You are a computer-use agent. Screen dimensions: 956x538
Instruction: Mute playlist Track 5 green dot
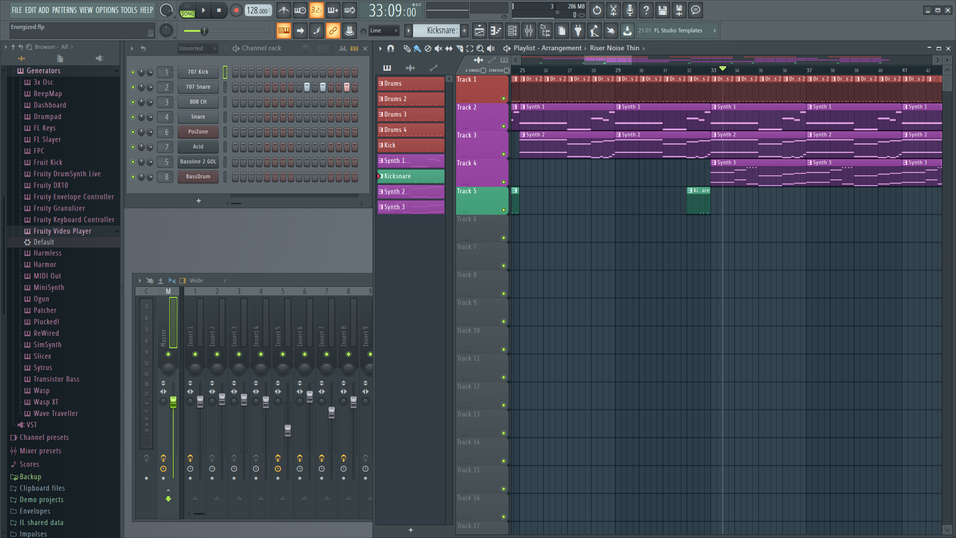click(x=503, y=210)
